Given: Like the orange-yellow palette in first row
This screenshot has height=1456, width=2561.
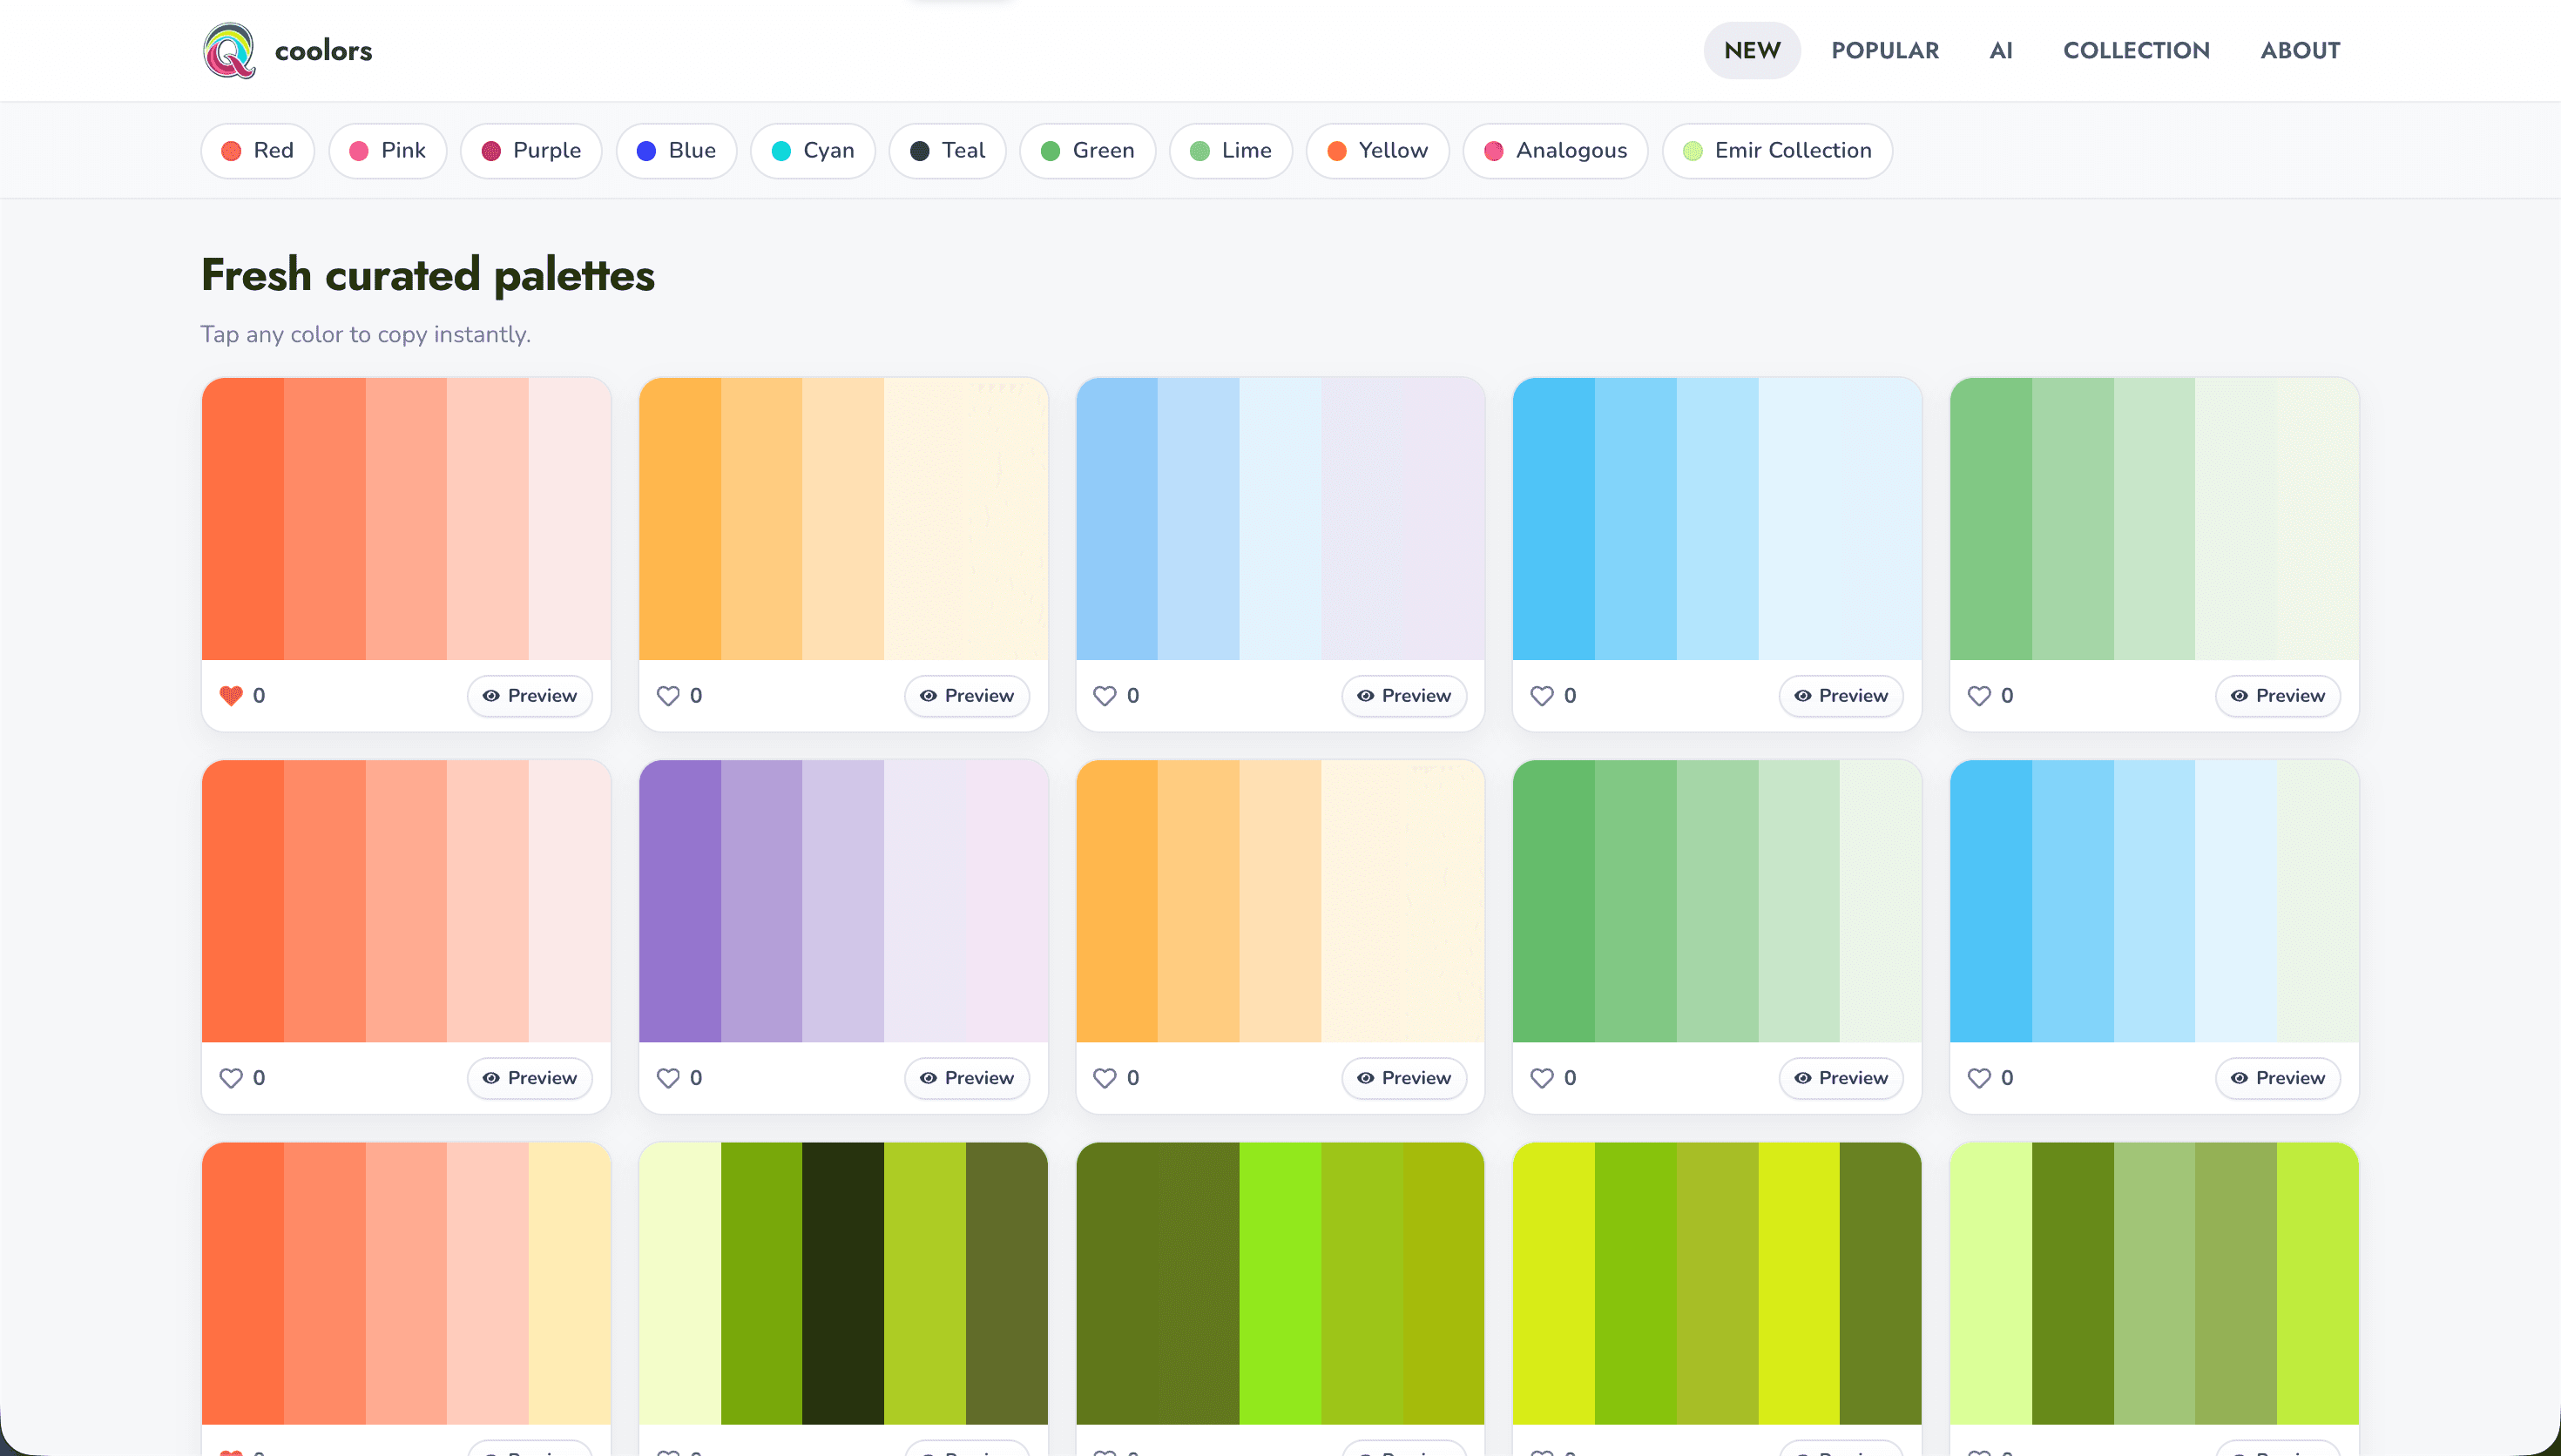Looking at the screenshot, I should (668, 695).
